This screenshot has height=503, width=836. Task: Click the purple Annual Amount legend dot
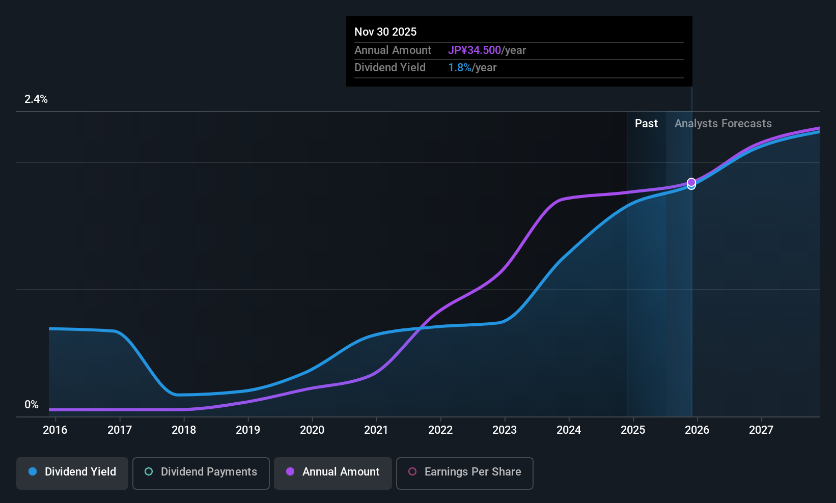tap(290, 471)
